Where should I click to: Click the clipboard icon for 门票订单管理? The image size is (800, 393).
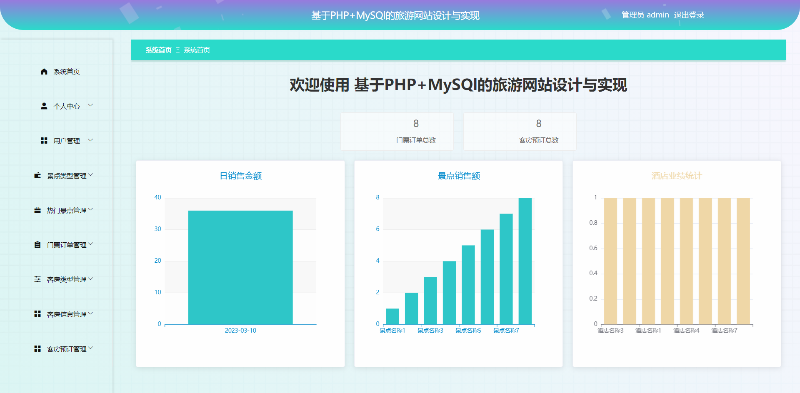tap(37, 245)
